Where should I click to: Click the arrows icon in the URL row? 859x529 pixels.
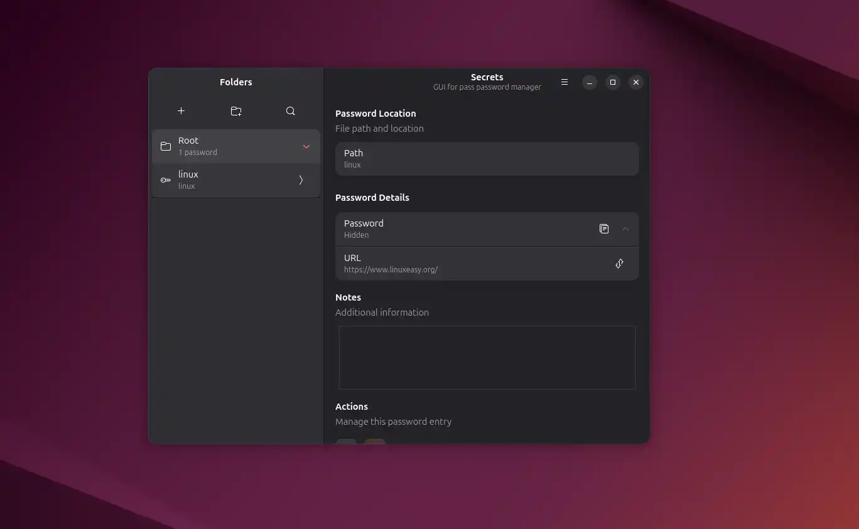[x=619, y=264]
